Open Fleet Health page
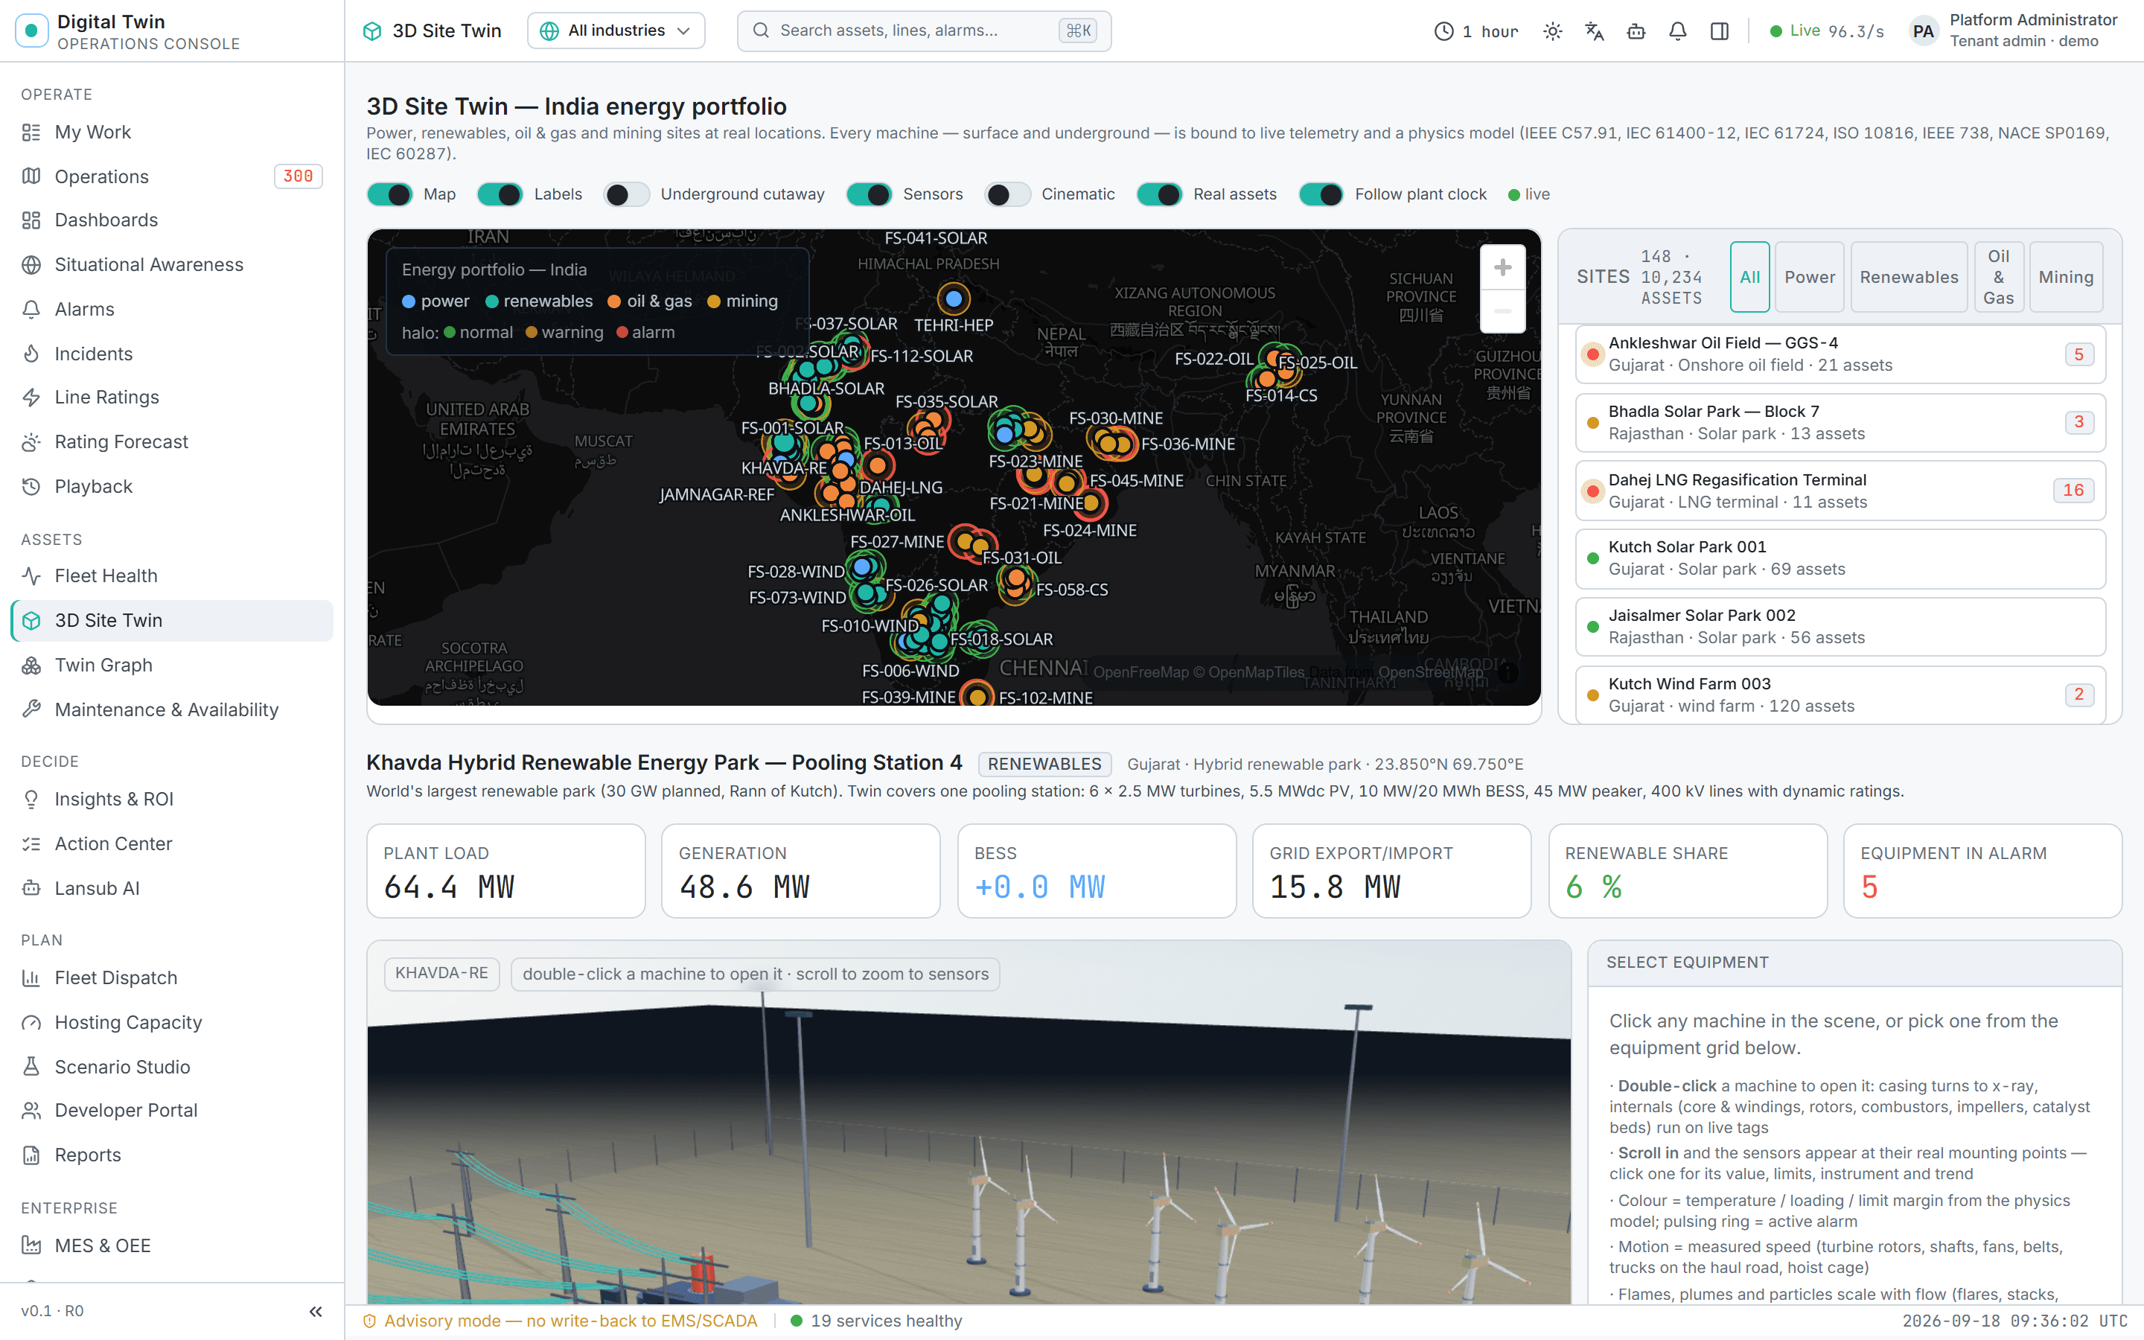Image resolution: width=2144 pixels, height=1340 pixels. pyautogui.click(x=172, y=576)
